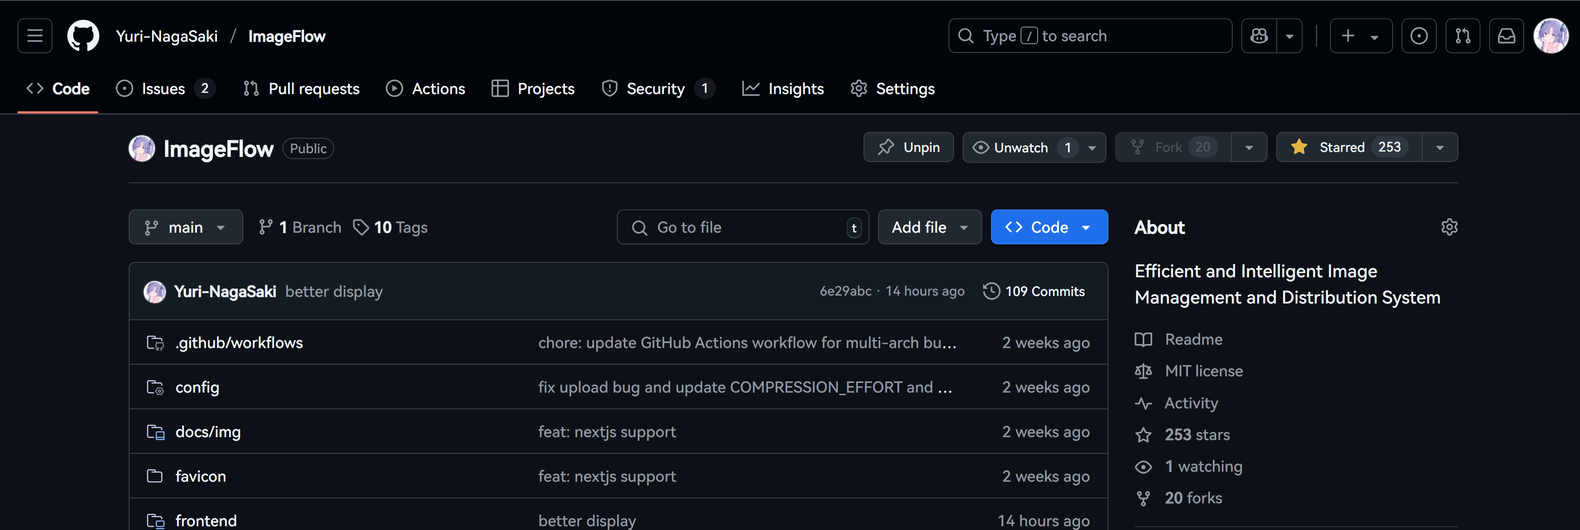Image resolution: width=1580 pixels, height=530 pixels.
Task: Edit About details via gear icon
Action: pos(1449,227)
